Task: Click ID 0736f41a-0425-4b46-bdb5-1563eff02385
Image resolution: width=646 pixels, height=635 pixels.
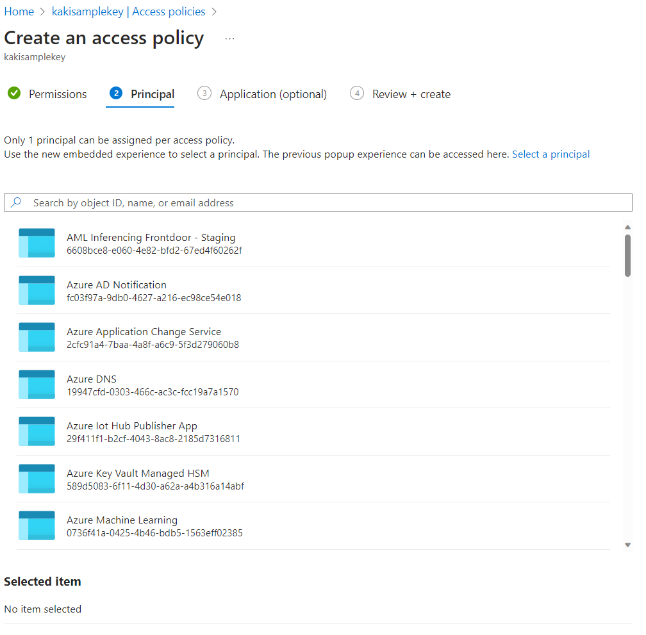Action: click(154, 533)
